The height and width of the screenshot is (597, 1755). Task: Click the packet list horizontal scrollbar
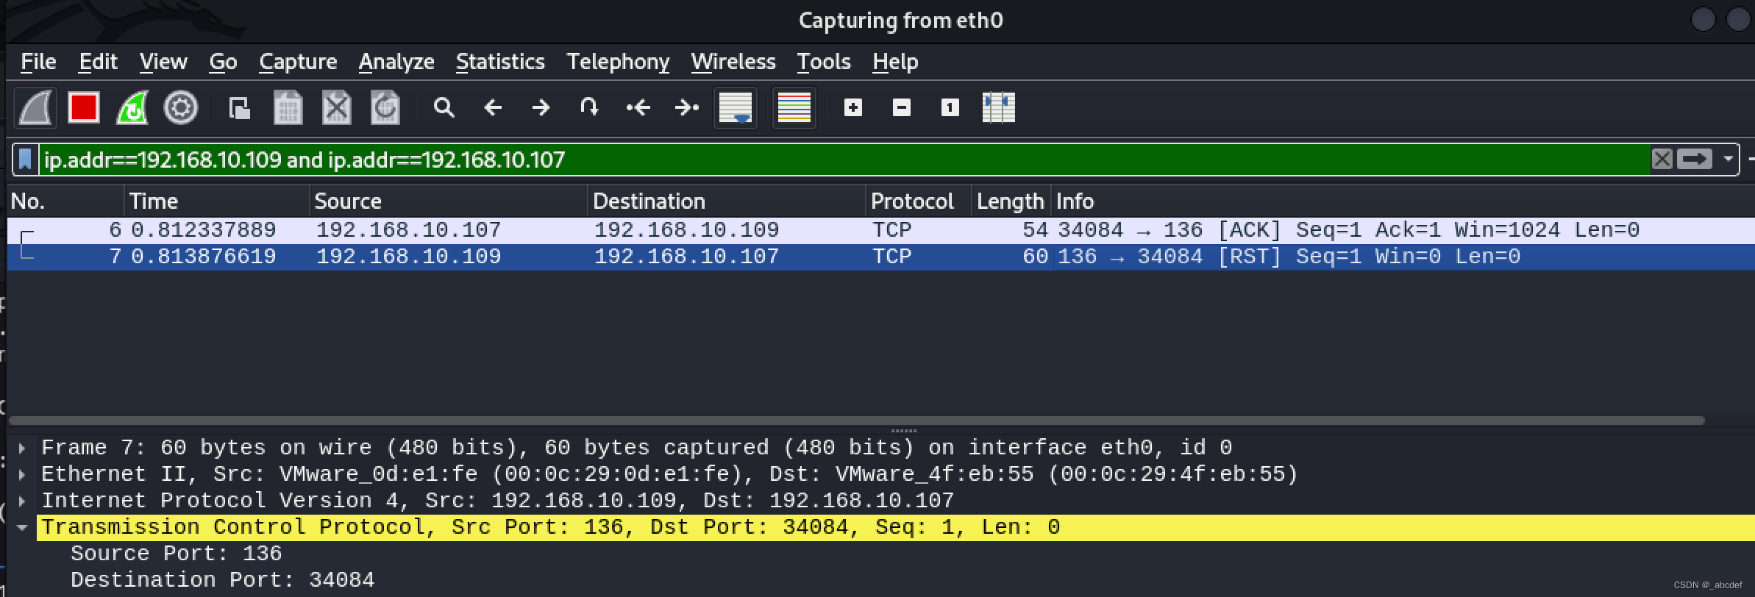click(857, 421)
